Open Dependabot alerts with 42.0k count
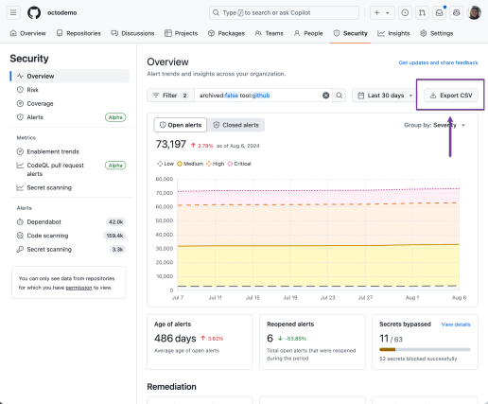The width and height of the screenshot is (488, 404). pyautogui.click(x=71, y=221)
